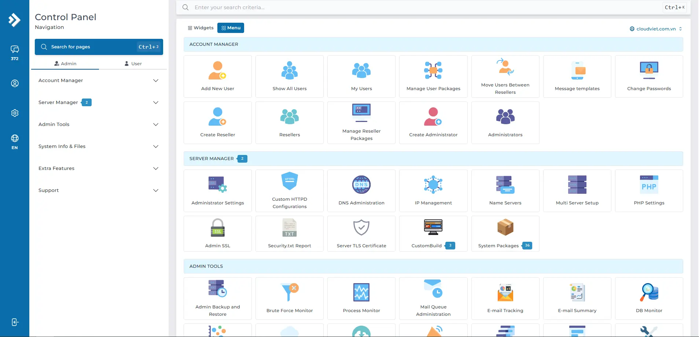Open Create Reseller

pos(217,122)
